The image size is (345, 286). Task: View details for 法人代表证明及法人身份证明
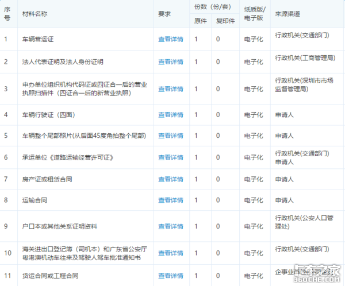click(171, 62)
